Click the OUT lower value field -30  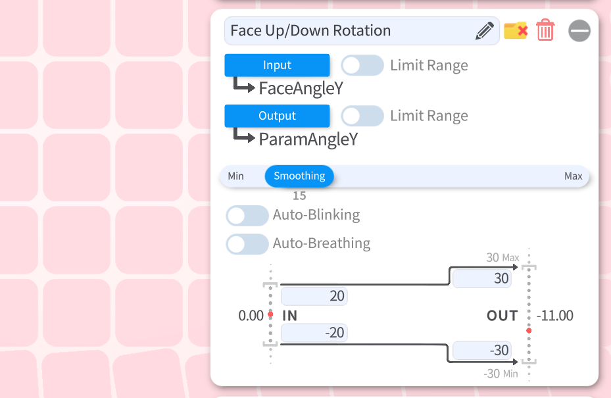pos(483,351)
